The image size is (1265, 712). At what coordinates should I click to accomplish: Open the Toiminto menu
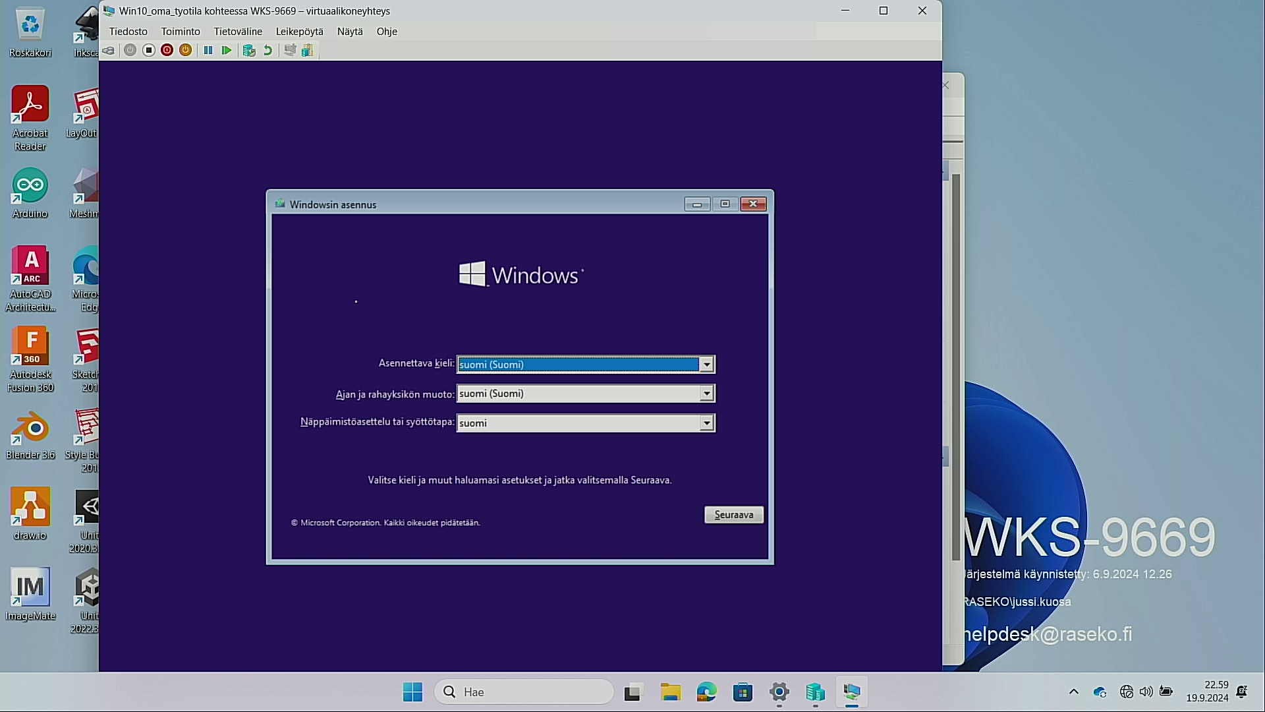[181, 32]
